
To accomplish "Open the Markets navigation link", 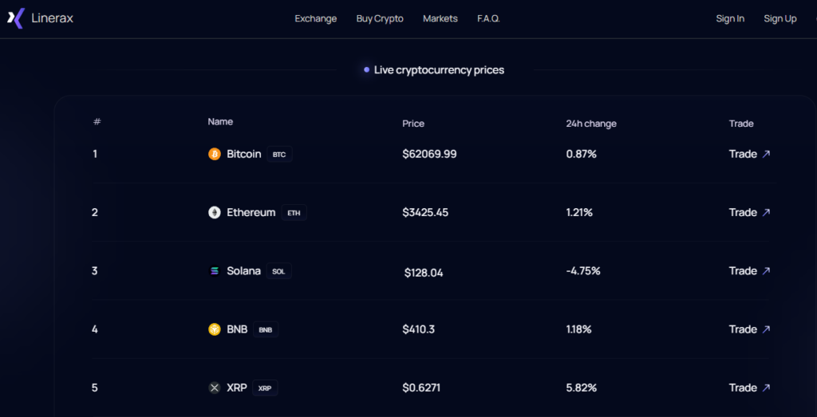I will click(x=440, y=18).
